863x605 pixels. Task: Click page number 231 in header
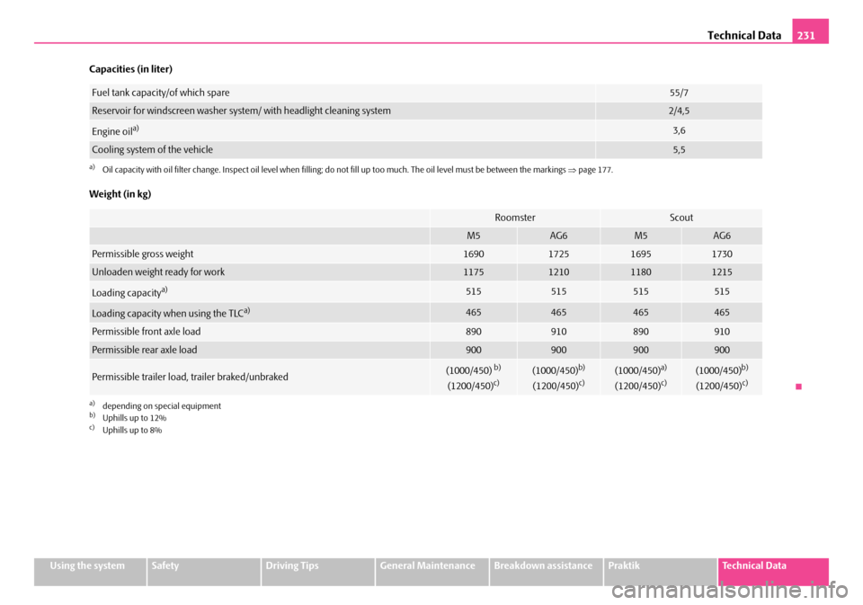(x=805, y=35)
